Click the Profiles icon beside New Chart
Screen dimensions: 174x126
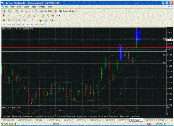click(10, 11)
